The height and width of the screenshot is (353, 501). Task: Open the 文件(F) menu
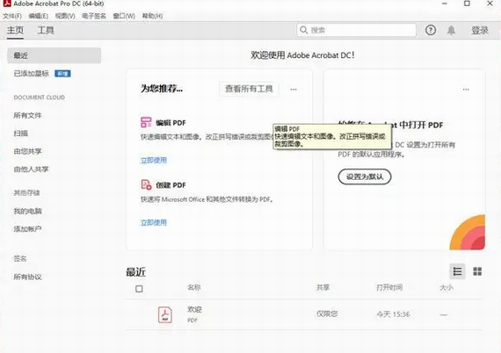click(12, 16)
